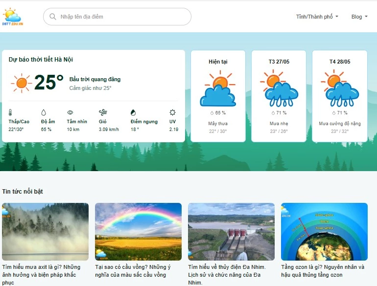The height and width of the screenshot is (286, 377).
Task: Select the T4 28/05 forecast heading
Action: click(340, 62)
